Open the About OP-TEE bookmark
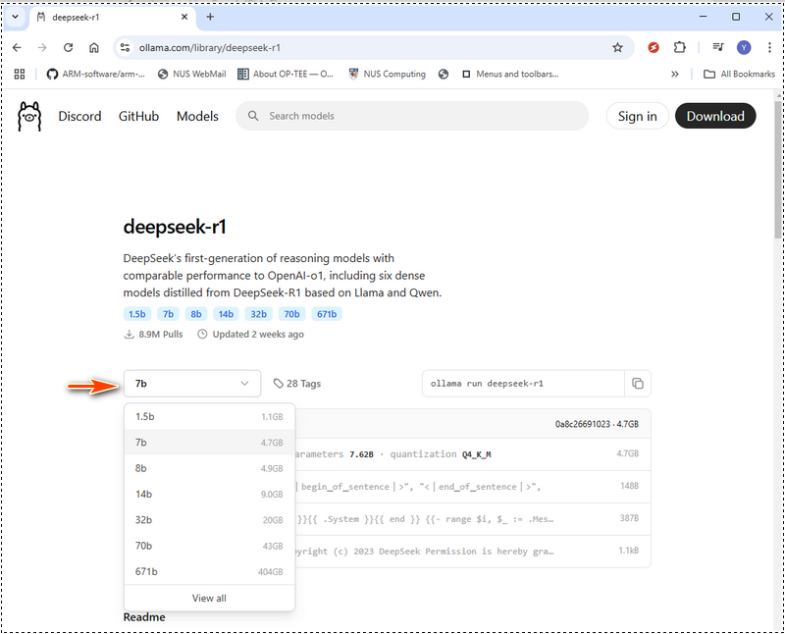The image size is (785, 634). tap(286, 75)
